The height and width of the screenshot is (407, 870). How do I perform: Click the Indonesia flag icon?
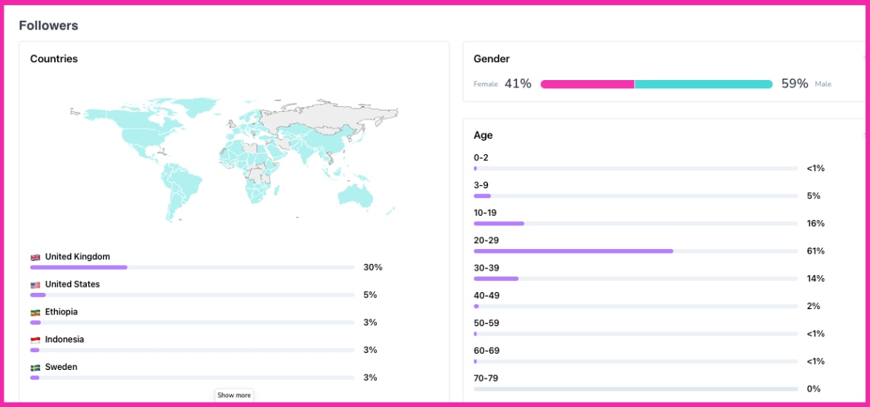[x=35, y=340]
